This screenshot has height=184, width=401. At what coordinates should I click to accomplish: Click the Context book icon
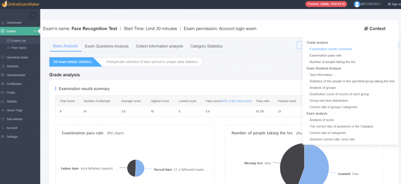point(366,29)
